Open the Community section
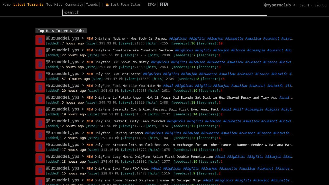Image resolution: width=329 pixels, height=185 pixels. pos(74,5)
